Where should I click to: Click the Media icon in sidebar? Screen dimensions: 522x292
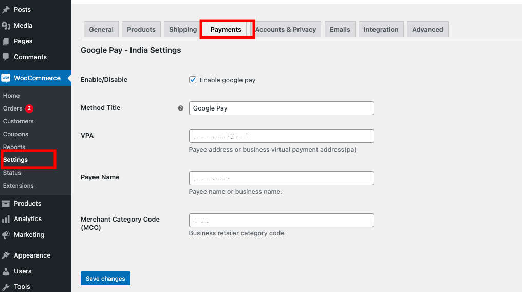(x=6, y=26)
